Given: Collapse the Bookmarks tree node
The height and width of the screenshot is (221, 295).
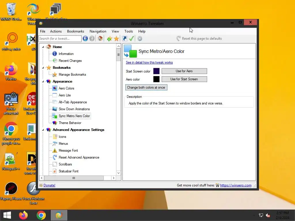Looking at the screenshot, I should click(43, 68).
